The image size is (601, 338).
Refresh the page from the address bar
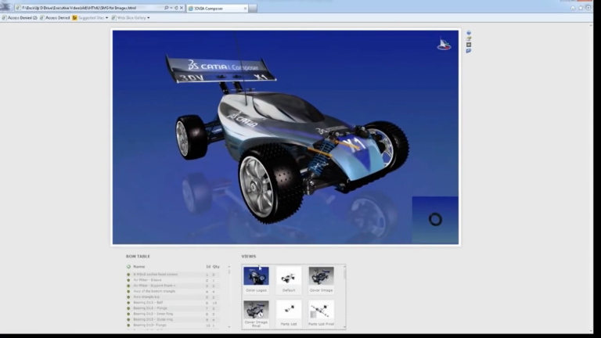click(x=176, y=8)
